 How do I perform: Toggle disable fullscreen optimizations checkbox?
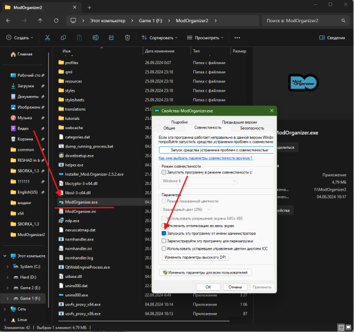point(164,226)
